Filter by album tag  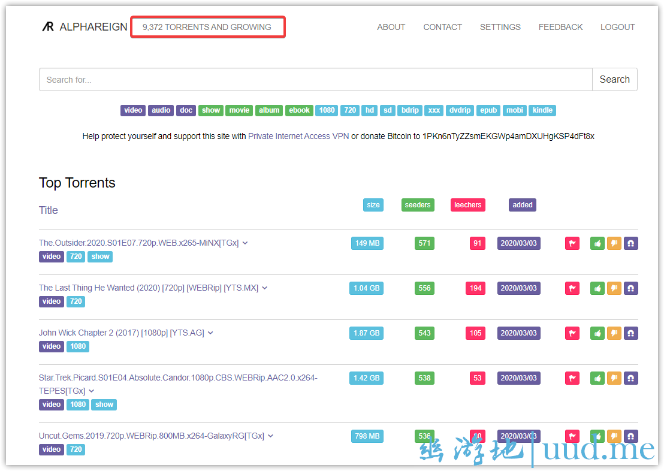click(269, 110)
